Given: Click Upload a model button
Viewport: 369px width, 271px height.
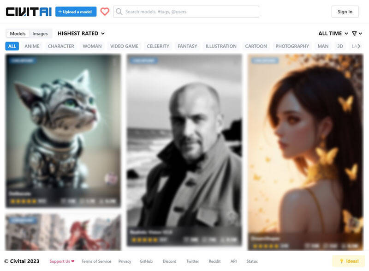Looking at the screenshot, I should [76, 12].
